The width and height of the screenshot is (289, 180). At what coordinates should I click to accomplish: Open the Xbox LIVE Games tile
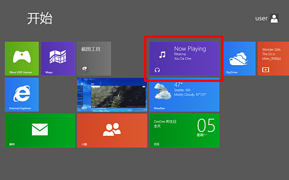pos(22,58)
